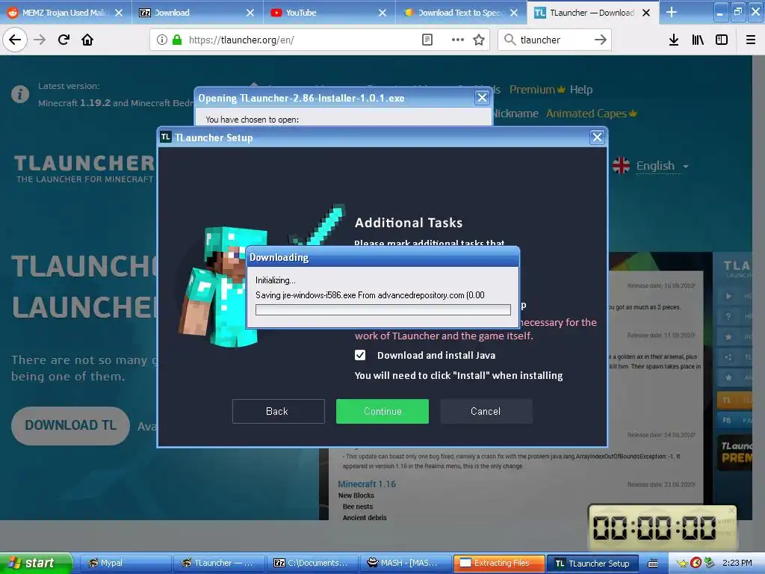Click the TLauncher logo heading
765x574 pixels.
pos(84,168)
